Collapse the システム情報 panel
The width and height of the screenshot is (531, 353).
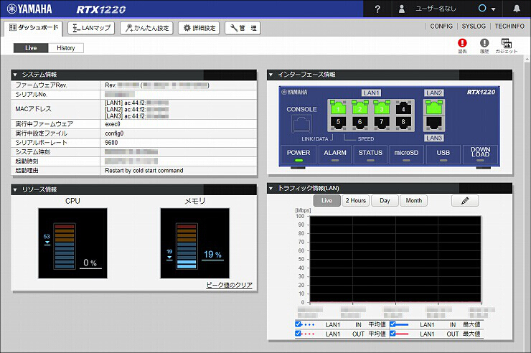pos(15,75)
